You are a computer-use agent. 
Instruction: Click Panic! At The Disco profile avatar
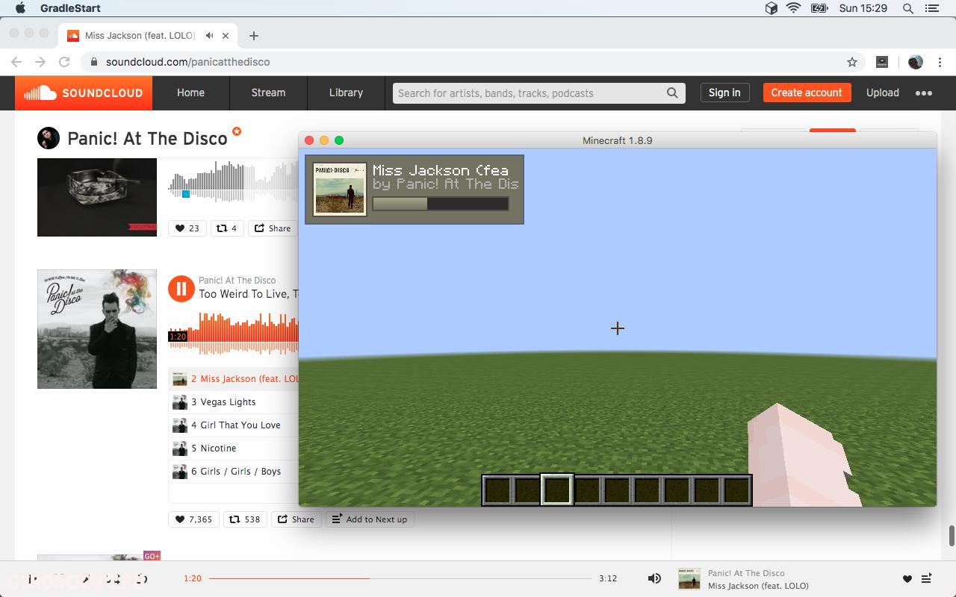(x=49, y=138)
